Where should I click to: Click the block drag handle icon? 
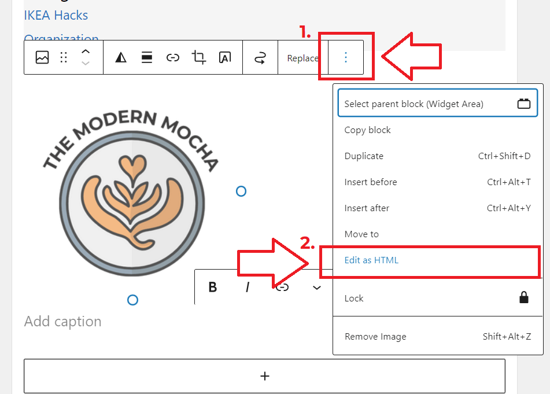(x=64, y=57)
